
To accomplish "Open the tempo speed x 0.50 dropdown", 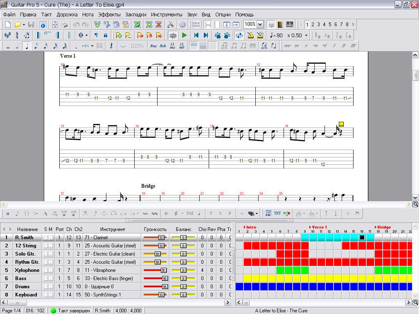I will (x=306, y=35).
